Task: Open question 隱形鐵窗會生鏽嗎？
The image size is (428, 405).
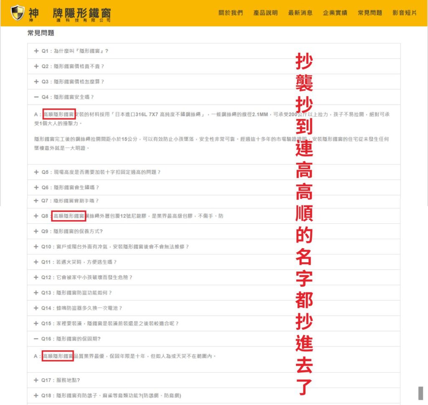Action: 76,187
